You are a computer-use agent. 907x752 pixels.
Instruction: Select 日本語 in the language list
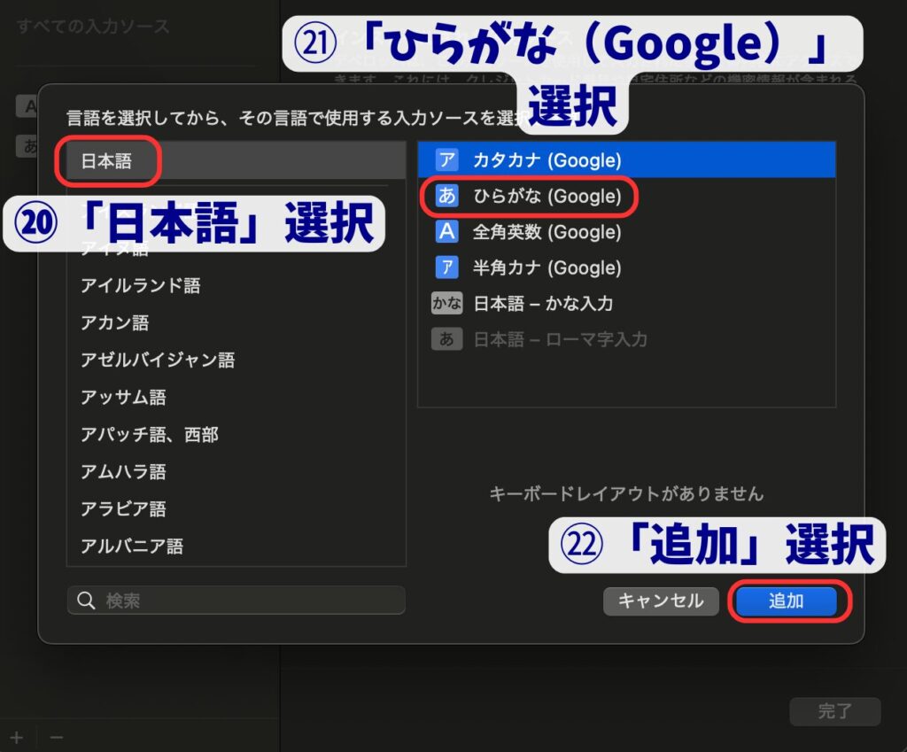(236, 160)
